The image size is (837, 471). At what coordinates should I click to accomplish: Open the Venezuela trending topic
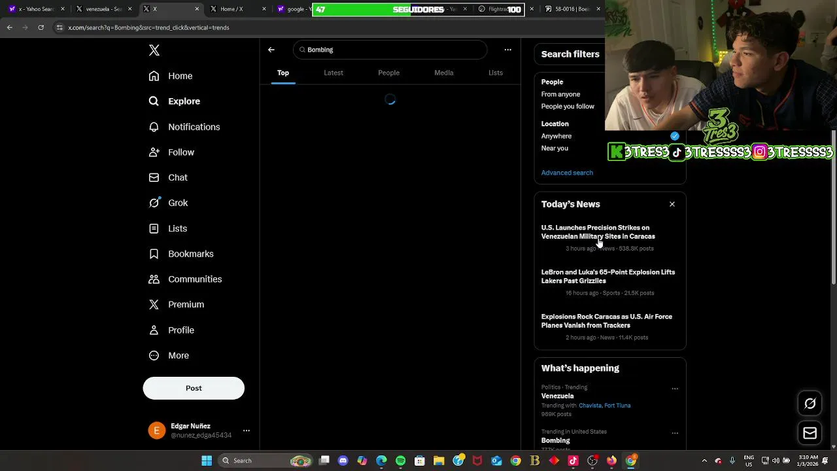point(558,396)
